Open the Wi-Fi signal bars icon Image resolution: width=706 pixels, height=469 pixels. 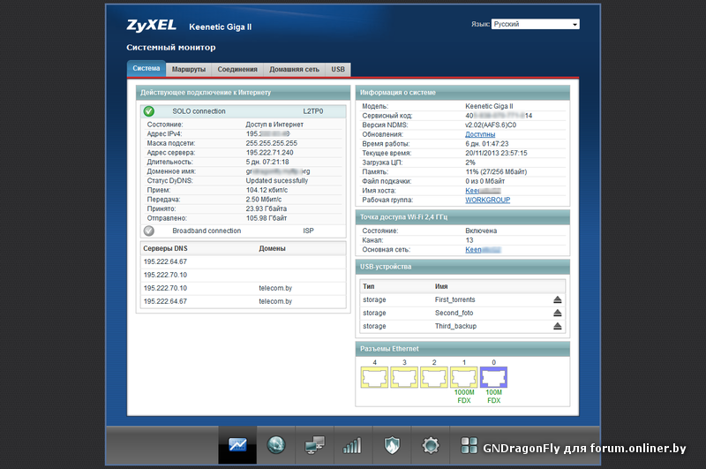352,445
